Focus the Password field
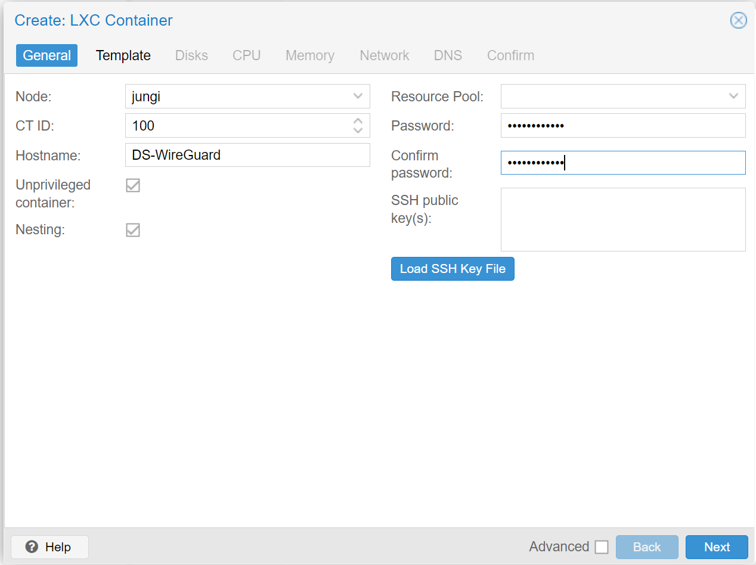 pyautogui.click(x=623, y=126)
